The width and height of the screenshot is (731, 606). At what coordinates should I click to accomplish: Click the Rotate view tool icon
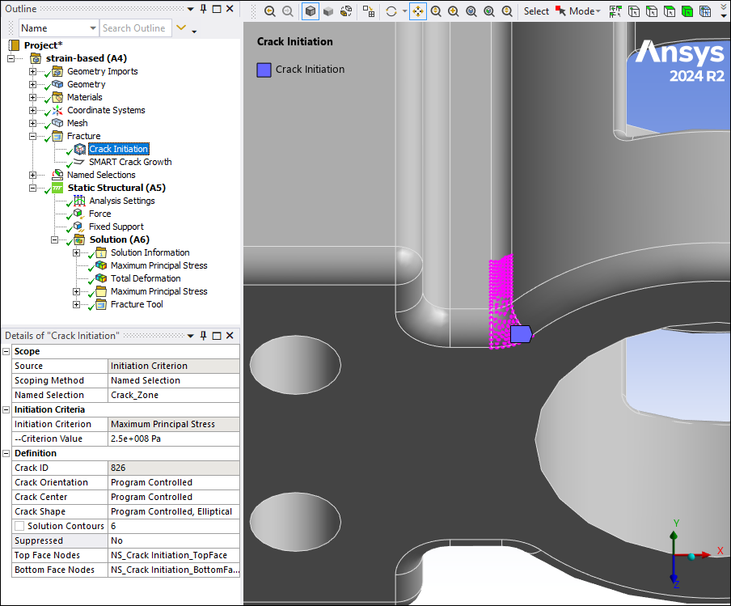click(x=391, y=11)
